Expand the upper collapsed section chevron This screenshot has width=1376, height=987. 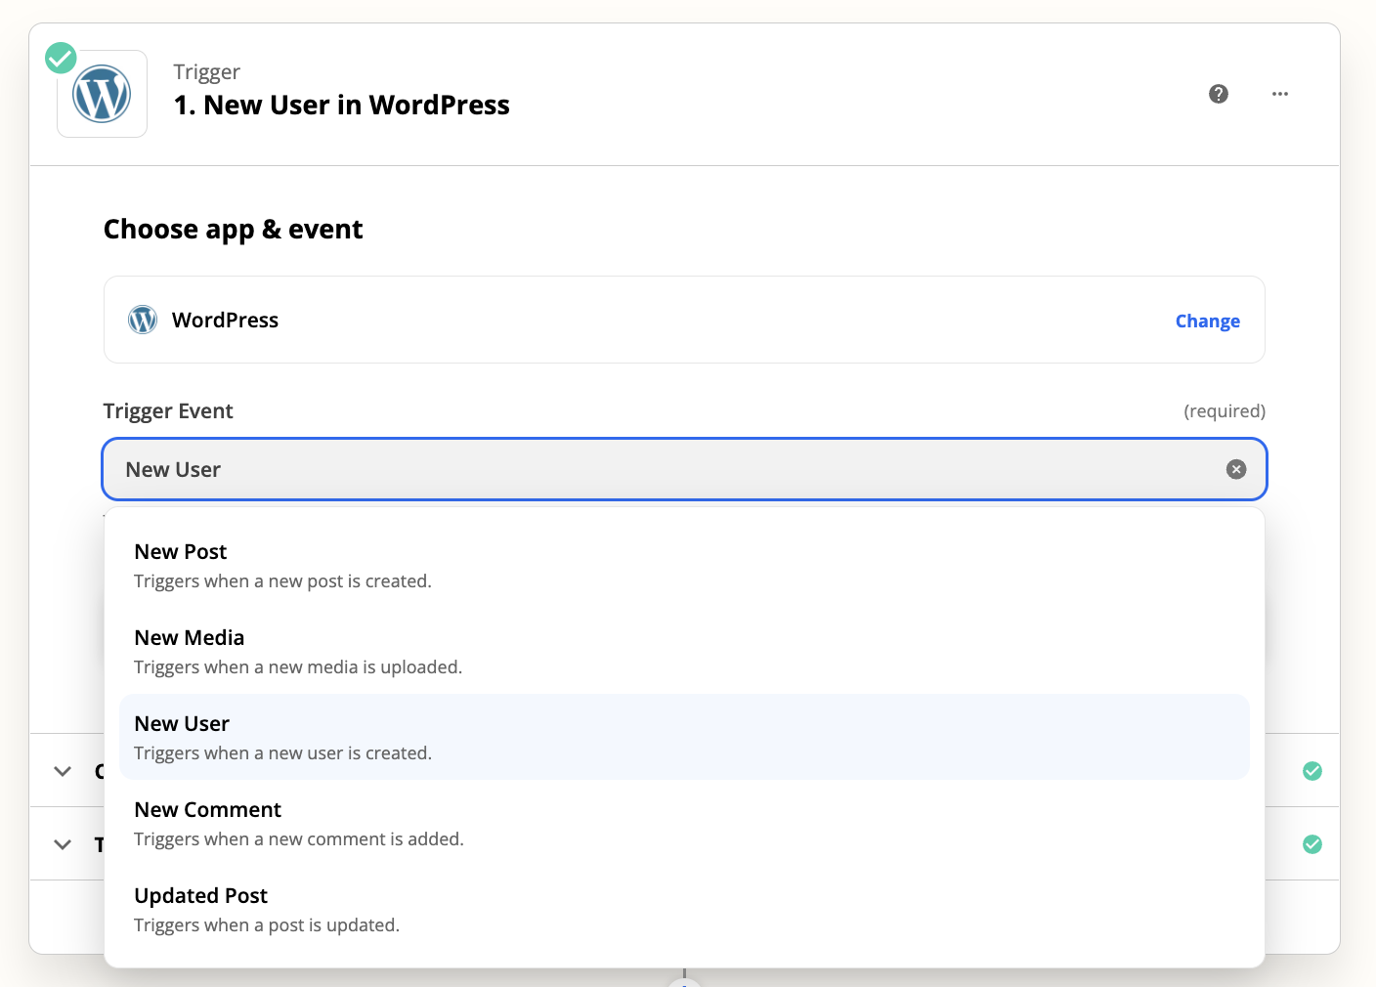tap(63, 771)
